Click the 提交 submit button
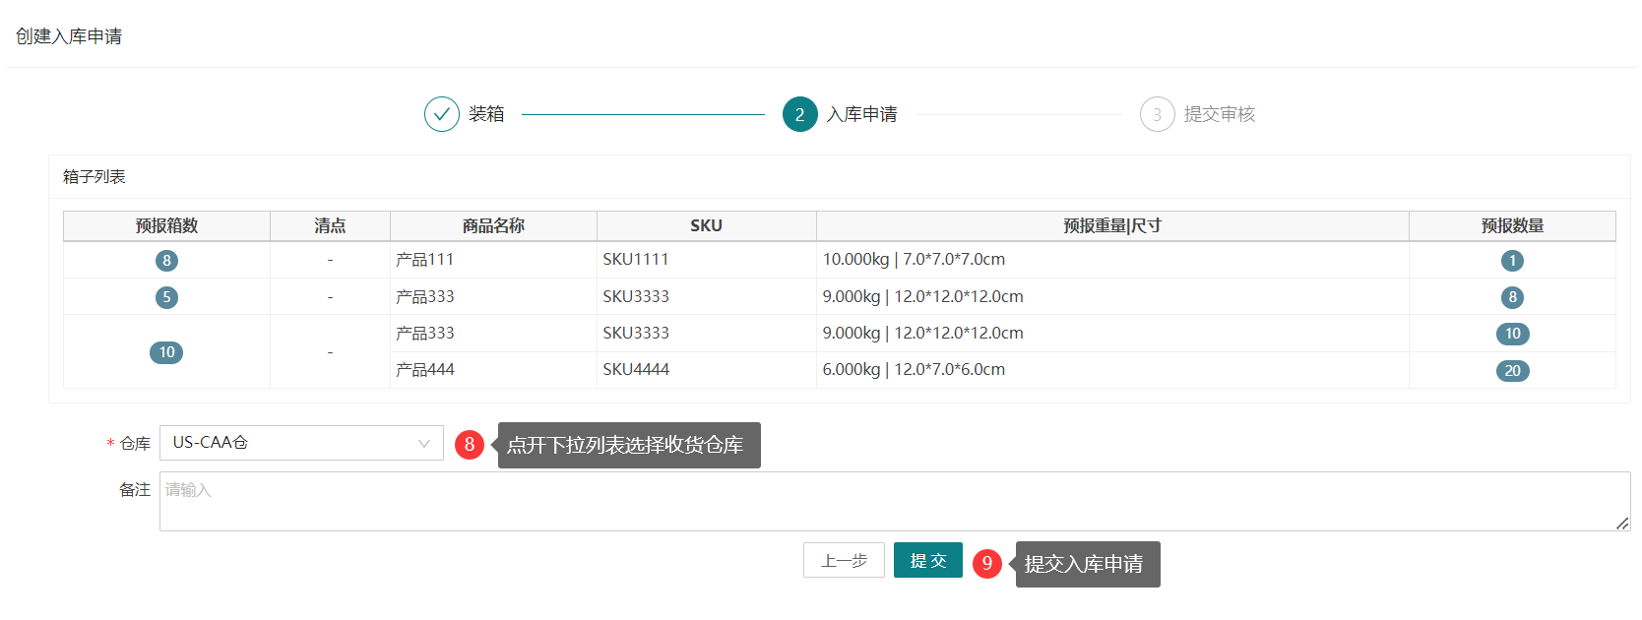 point(927,561)
